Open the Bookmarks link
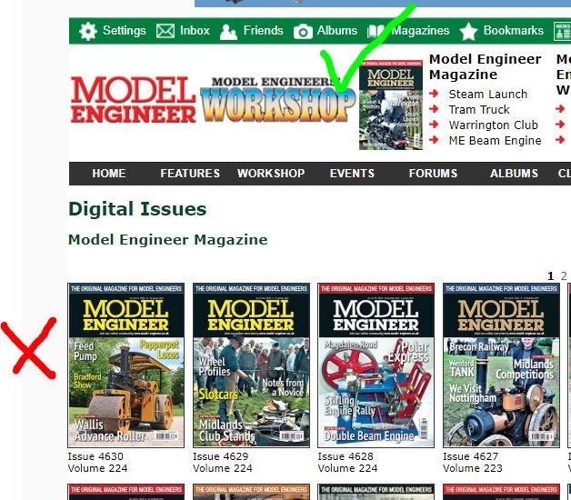Screen dimensions: 571x500 click(514, 30)
